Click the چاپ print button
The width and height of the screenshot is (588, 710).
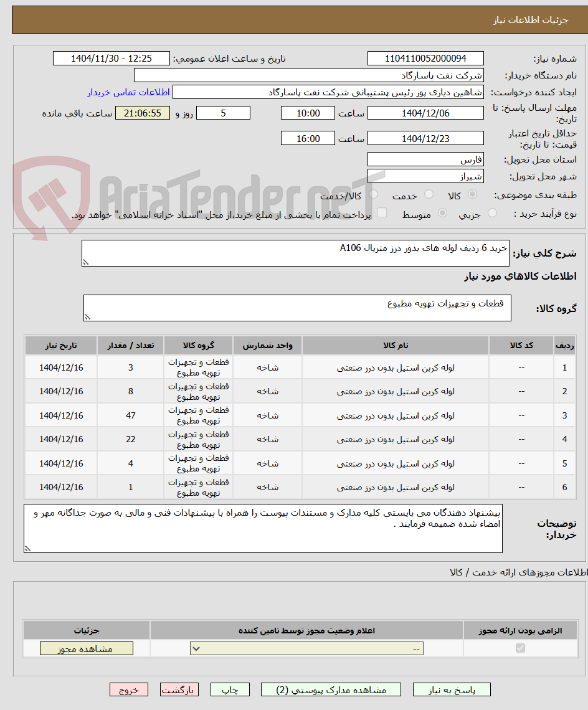pos(230,689)
